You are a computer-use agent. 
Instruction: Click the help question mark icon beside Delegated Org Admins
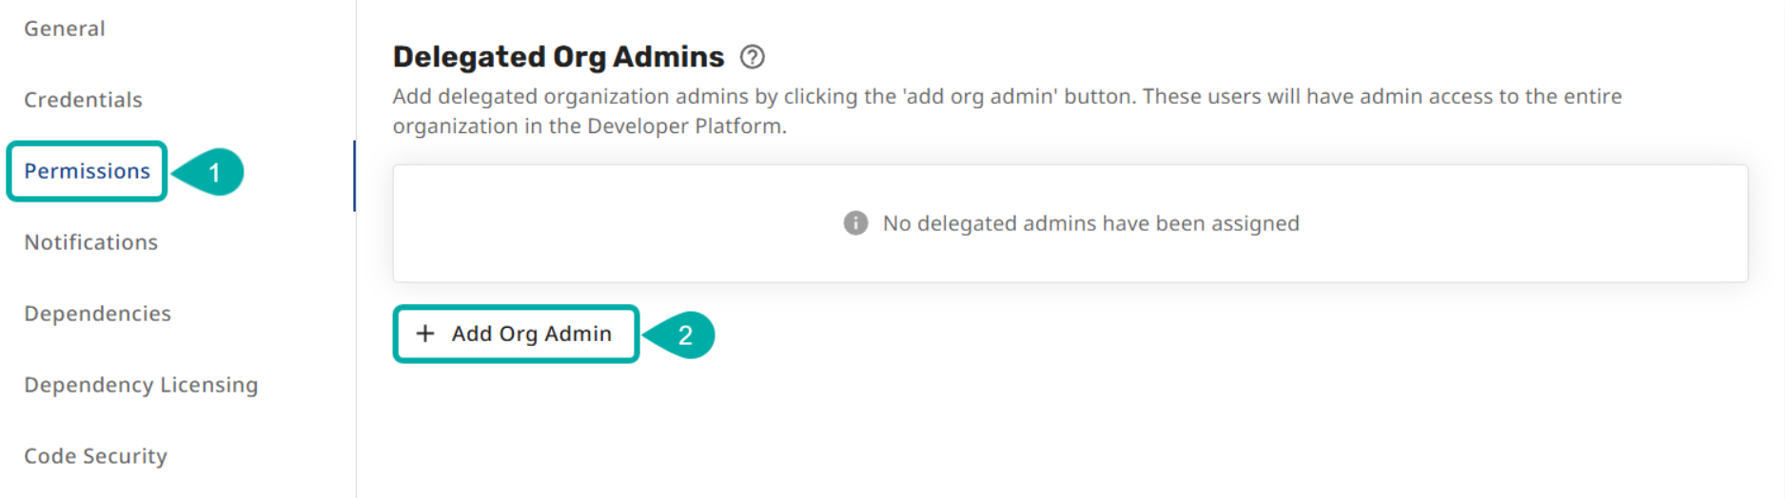(752, 57)
